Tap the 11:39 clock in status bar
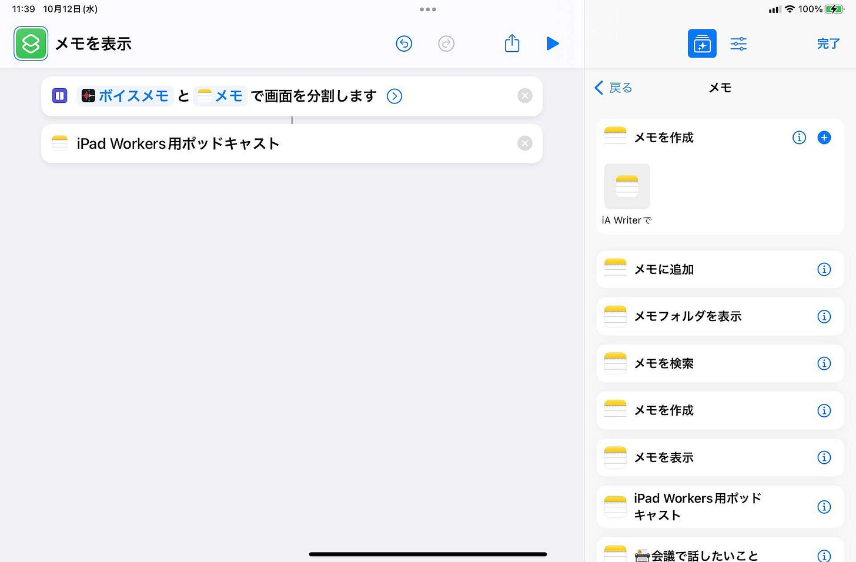 coord(24,9)
